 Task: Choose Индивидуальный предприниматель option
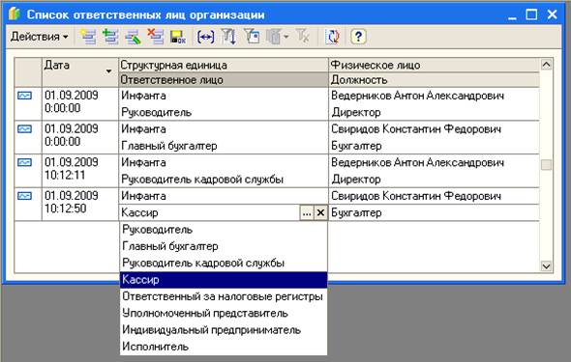[x=224, y=330]
